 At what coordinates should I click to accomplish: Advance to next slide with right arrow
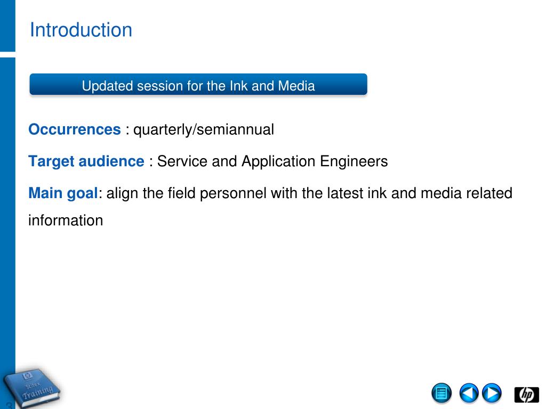[x=492, y=394]
